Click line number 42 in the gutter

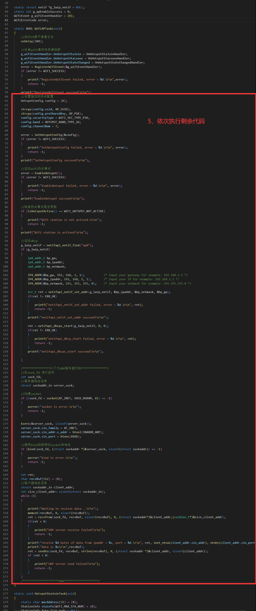pos(6,20)
